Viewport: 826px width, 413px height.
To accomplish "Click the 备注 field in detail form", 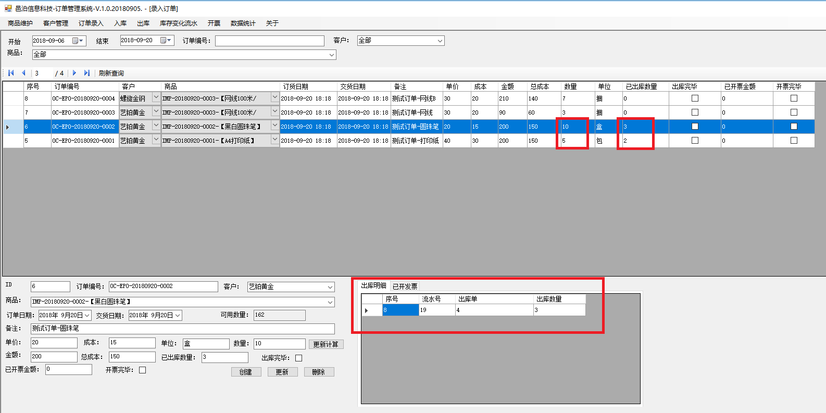I will click(x=183, y=329).
